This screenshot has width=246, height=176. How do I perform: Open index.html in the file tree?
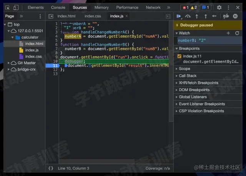(x=34, y=44)
